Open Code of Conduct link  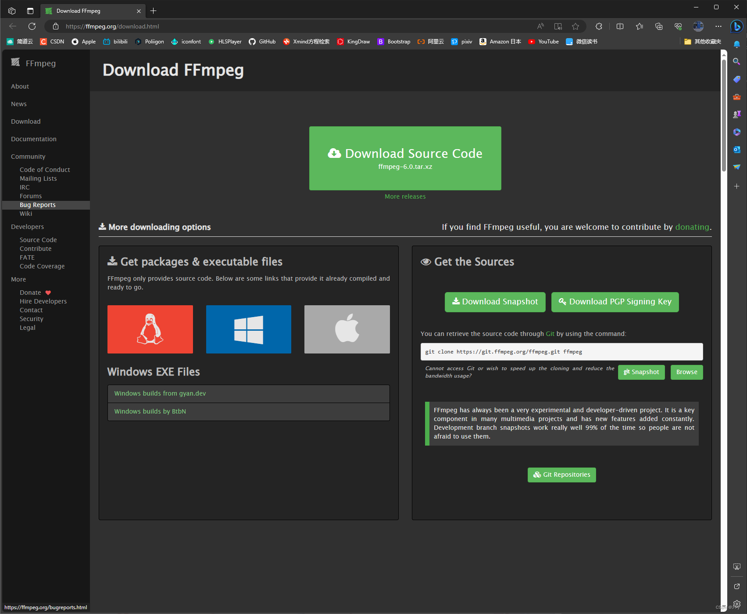45,170
